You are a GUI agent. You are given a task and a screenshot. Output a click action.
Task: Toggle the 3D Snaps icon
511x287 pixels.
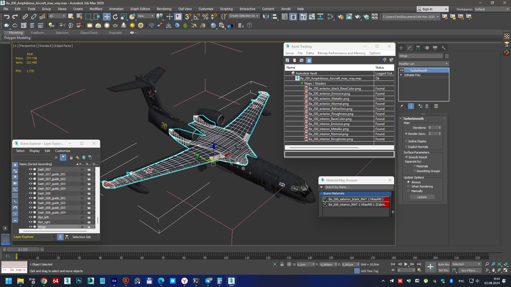click(188, 17)
